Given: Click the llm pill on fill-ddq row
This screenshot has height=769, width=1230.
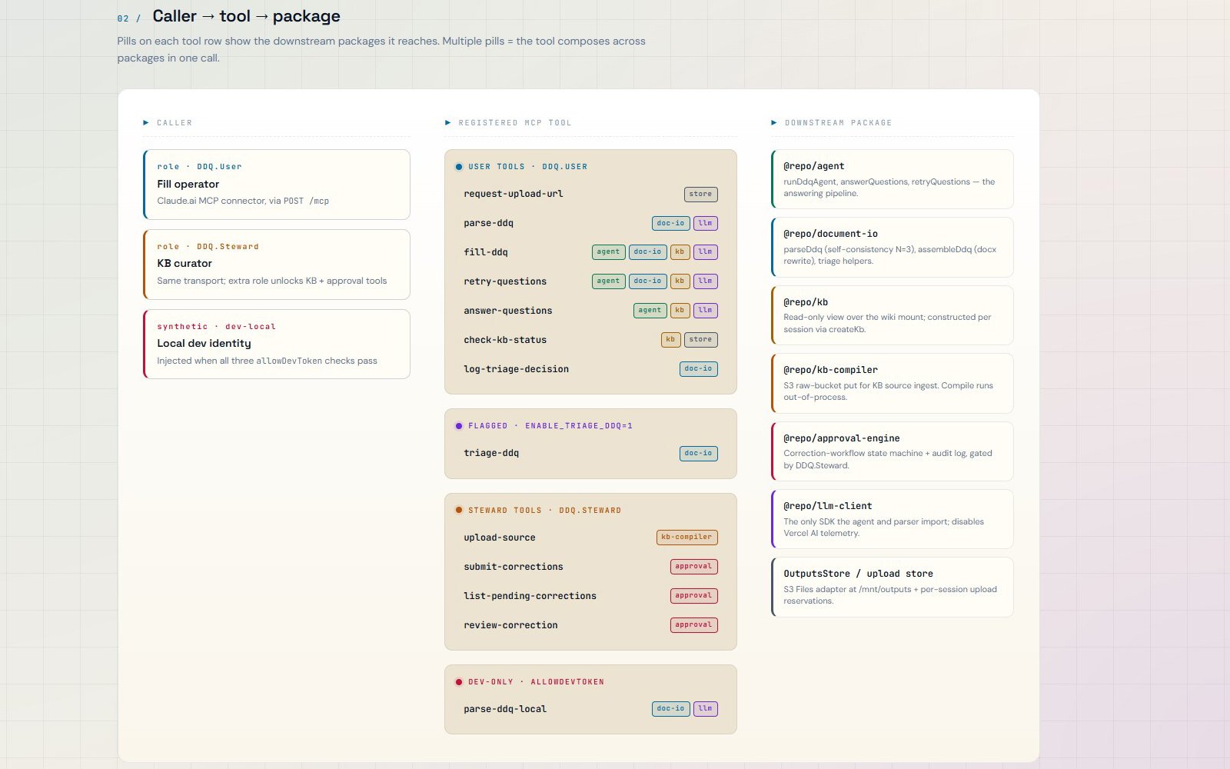Looking at the screenshot, I should [705, 252].
